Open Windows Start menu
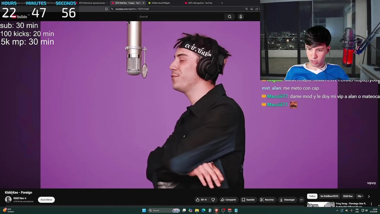The width and height of the screenshot is (380, 214). (x=144, y=210)
